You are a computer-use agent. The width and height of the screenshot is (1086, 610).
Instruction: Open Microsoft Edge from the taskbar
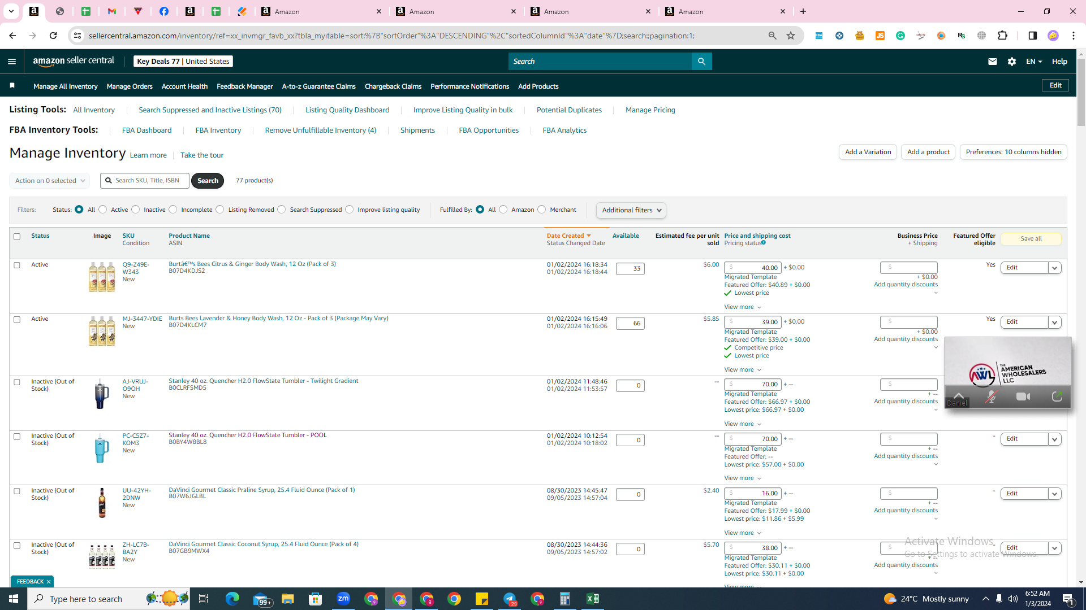point(232,599)
